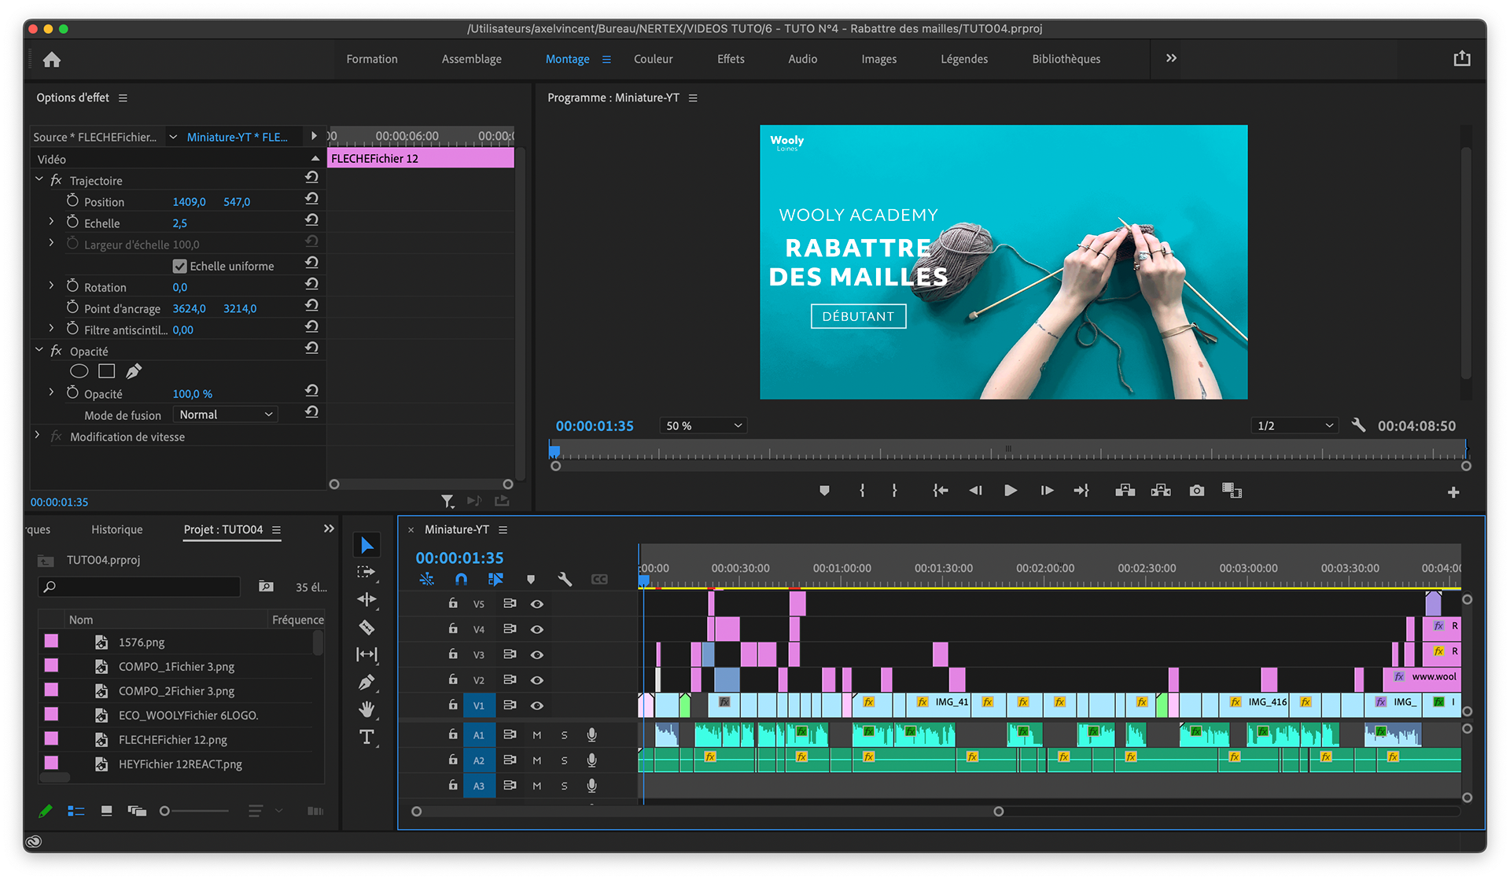The height and width of the screenshot is (880, 1510).
Task: Switch to the Couleur workspace
Action: tap(654, 59)
